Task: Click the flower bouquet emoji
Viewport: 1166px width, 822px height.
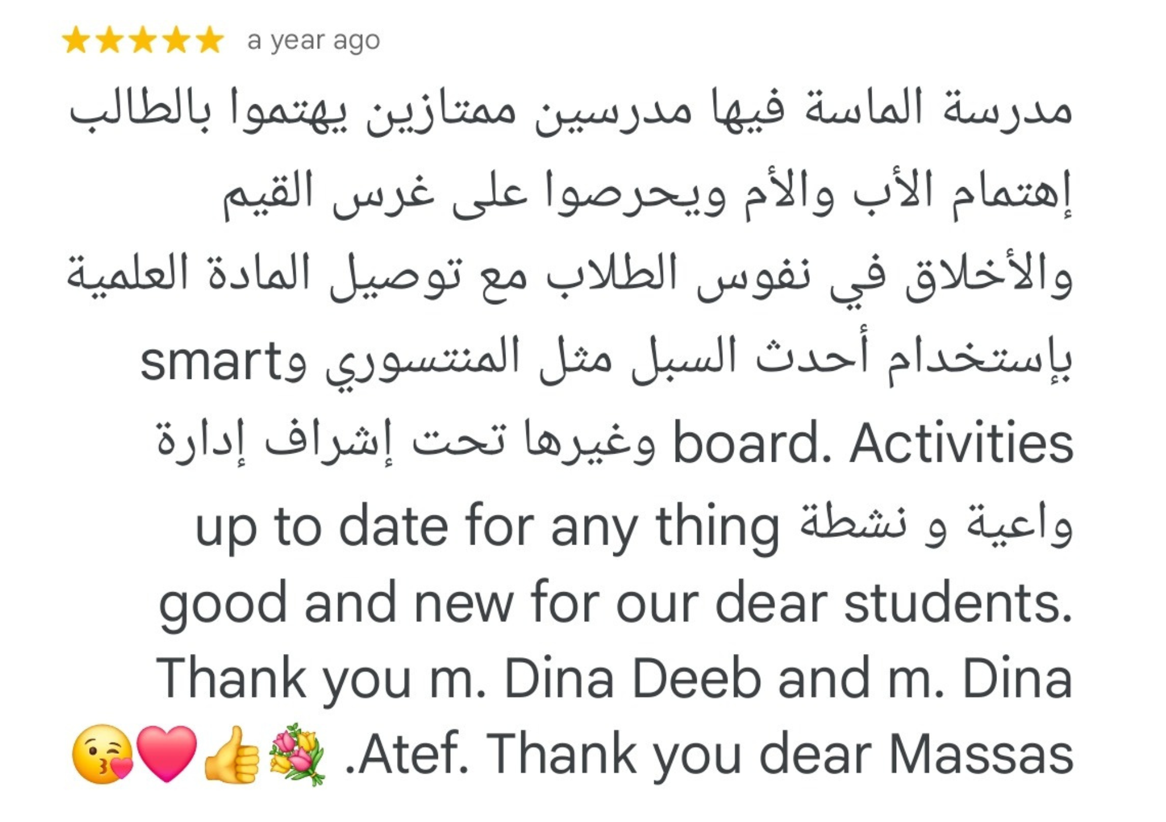Action: (297, 754)
